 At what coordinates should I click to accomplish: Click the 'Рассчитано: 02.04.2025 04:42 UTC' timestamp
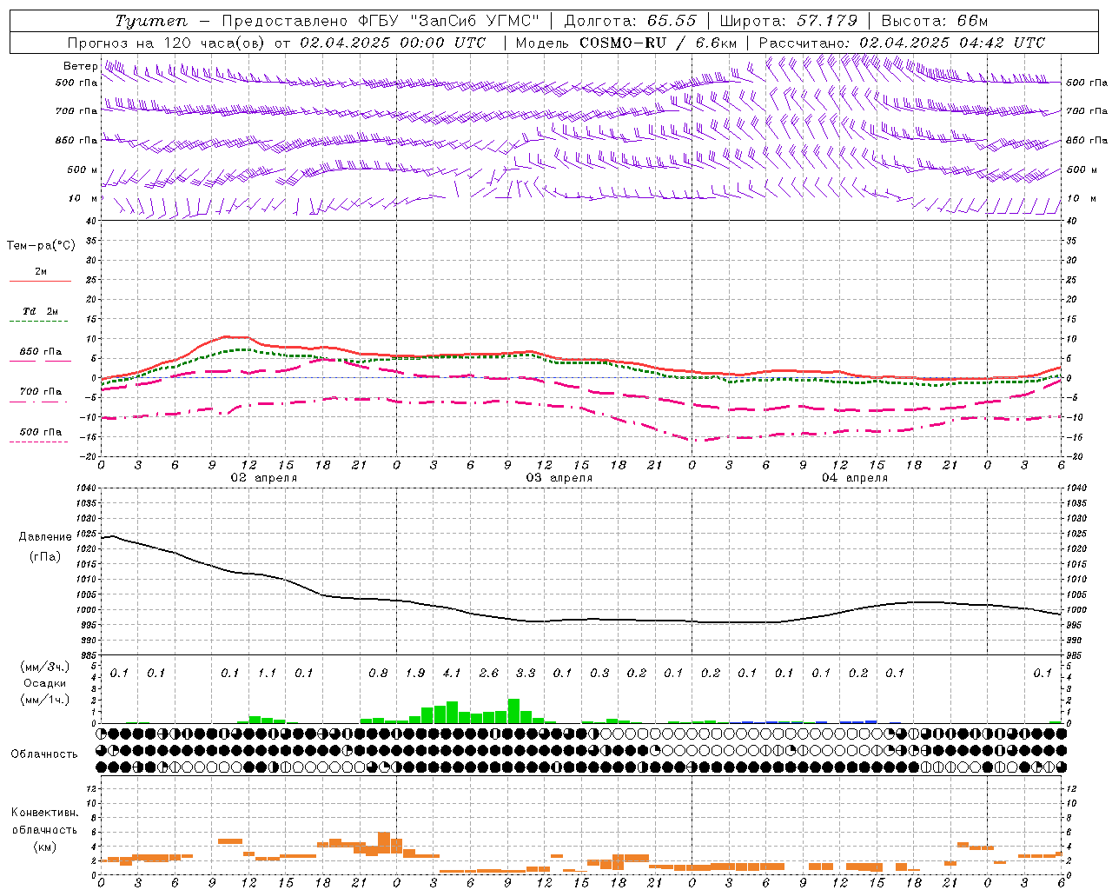[x=902, y=43]
